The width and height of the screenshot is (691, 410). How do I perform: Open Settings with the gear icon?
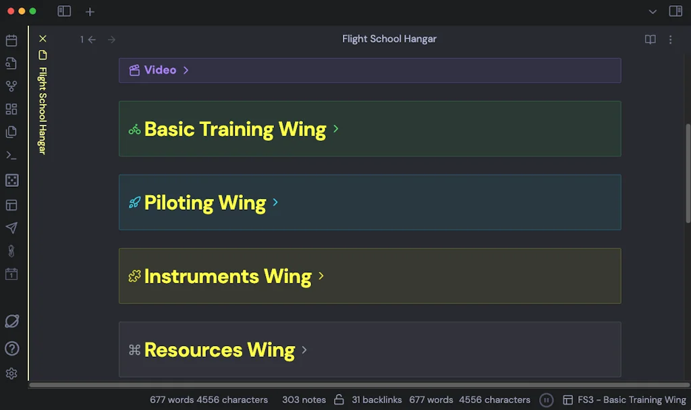[11, 374]
